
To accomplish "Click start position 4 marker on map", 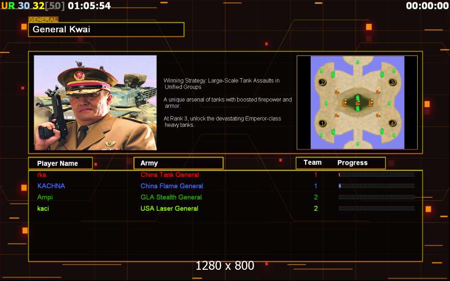I will [x=392, y=123].
